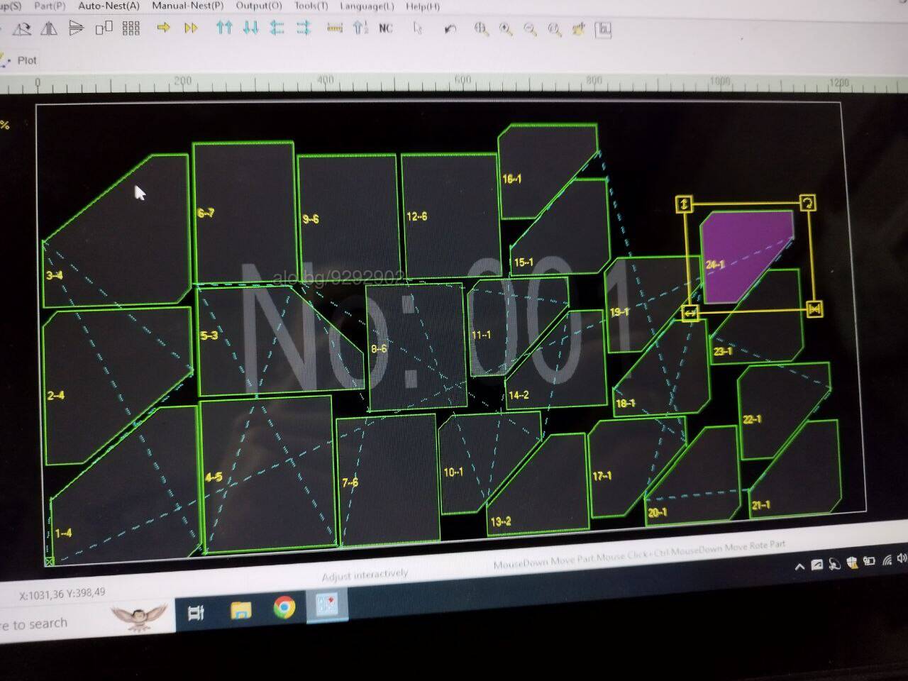Viewport: 908px width, 681px height.
Task: Click the mirror part toolbar icon
Action: (x=49, y=28)
